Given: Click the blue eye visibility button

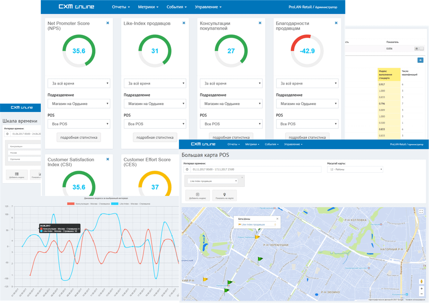Looking at the screenshot, I should click(420, 60).
